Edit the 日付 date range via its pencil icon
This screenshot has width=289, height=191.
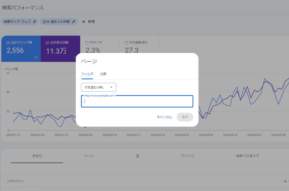(x=73, y=21)
